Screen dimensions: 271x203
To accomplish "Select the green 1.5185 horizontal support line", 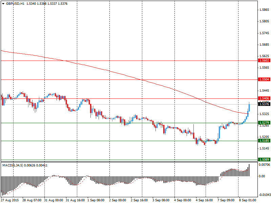I will 129,141.
